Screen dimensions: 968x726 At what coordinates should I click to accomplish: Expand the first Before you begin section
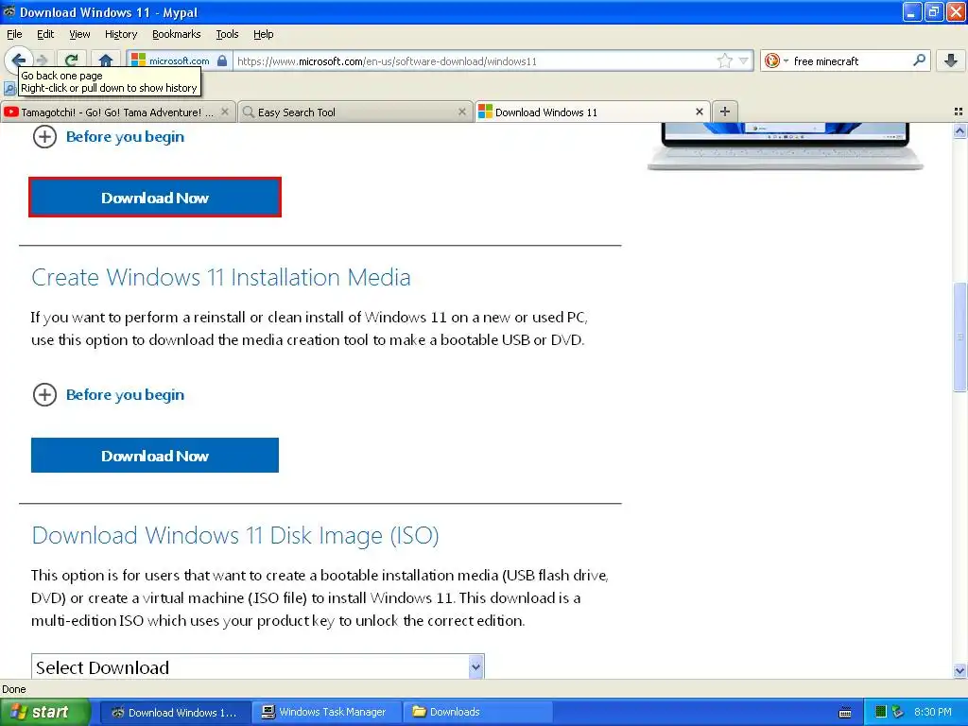tap(108, 136)
